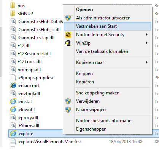
Task: Click the Norton Internet Security globe icon
Action: tap(68, 35)
